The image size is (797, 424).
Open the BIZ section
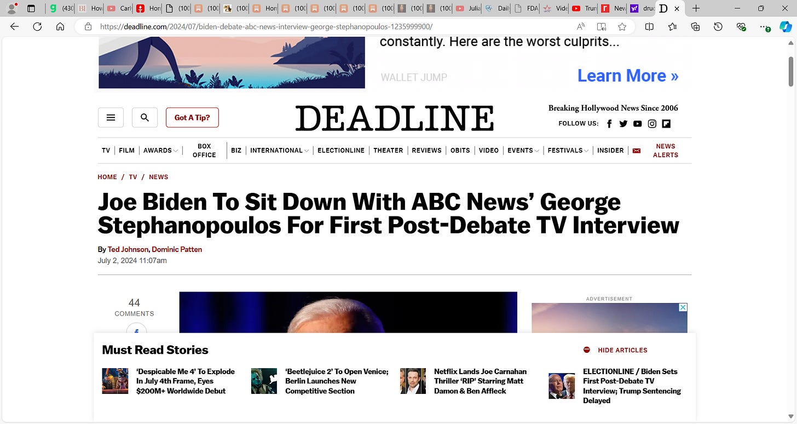(x=236, y=150)
